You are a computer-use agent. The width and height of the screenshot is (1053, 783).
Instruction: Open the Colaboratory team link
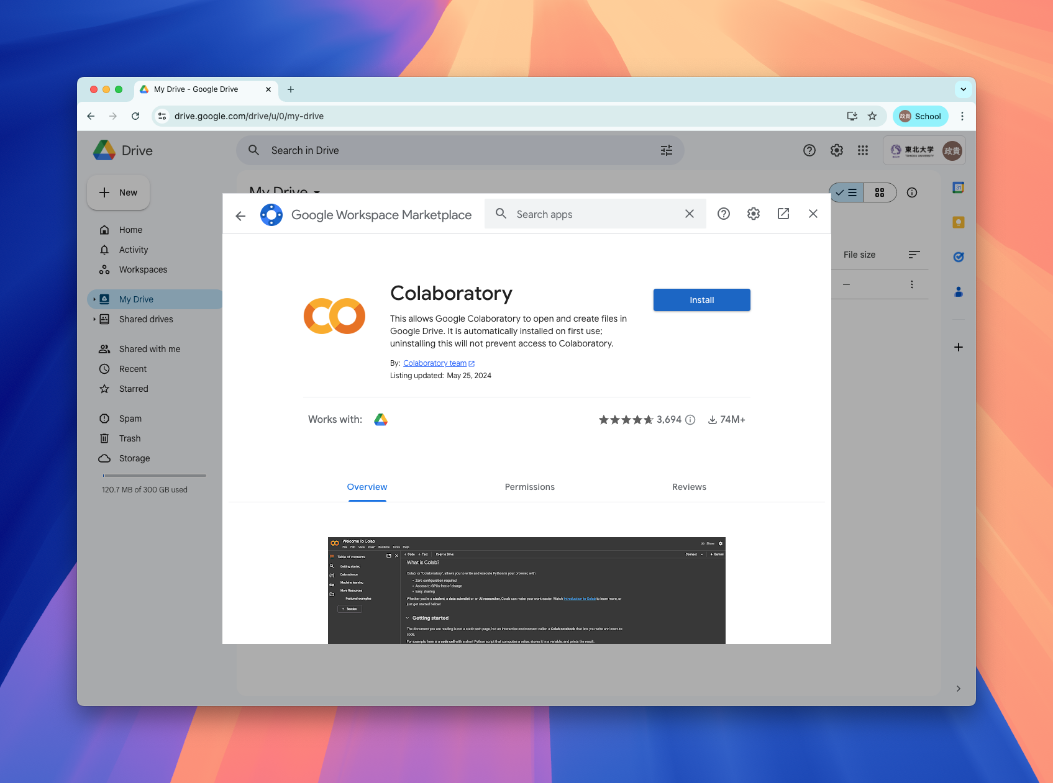[435, 363]
